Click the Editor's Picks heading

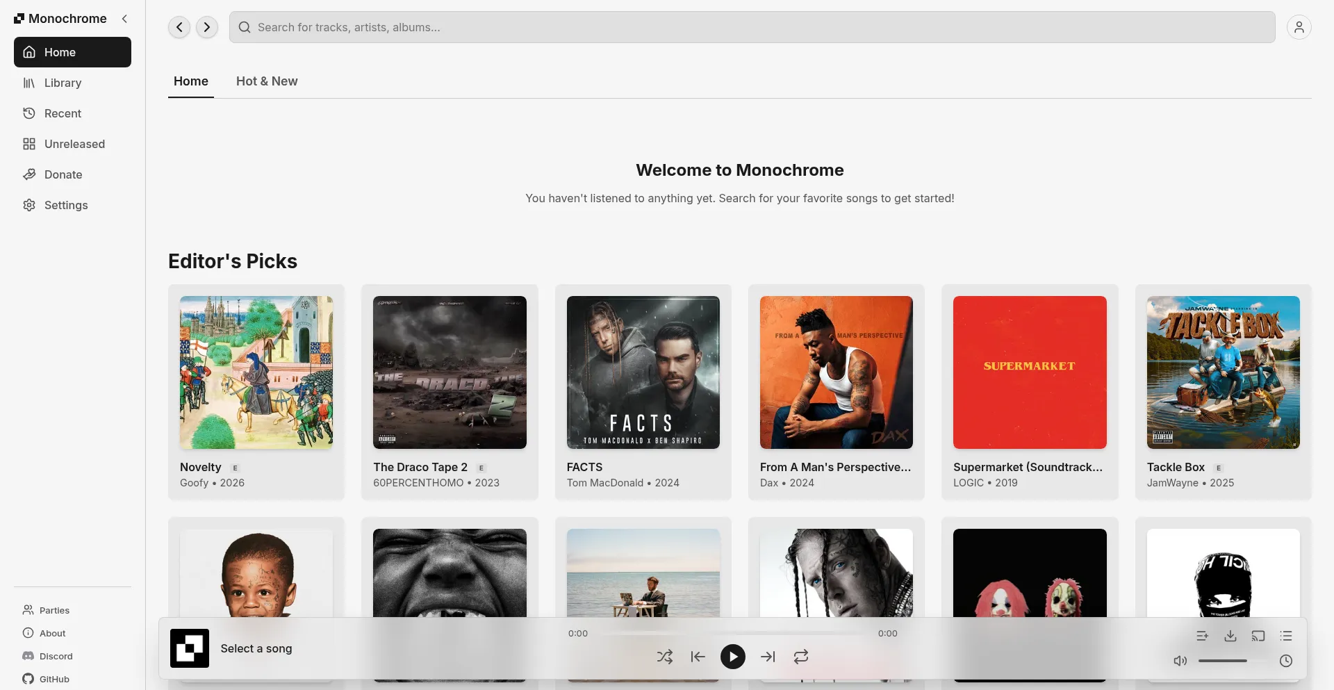(x=233, y=261)
